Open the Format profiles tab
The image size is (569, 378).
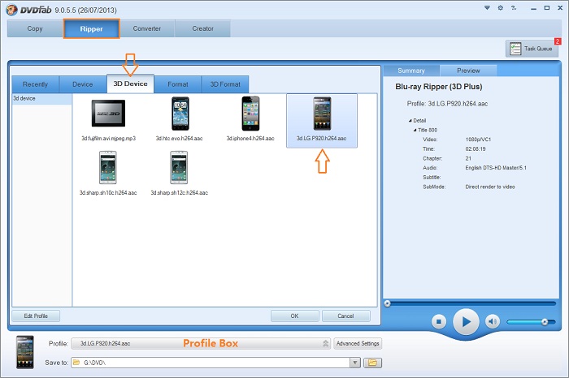tap(178, 84)
